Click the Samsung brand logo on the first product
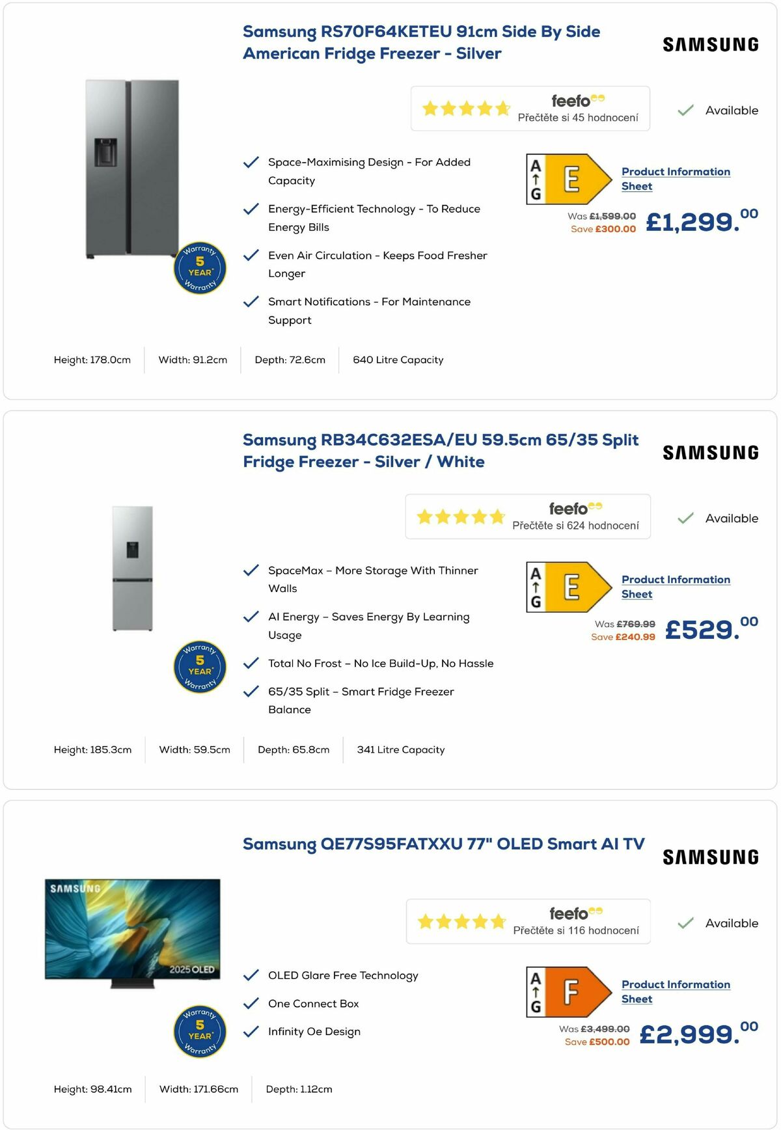This screenshot has width=781, height=1130. pos(709,44)
